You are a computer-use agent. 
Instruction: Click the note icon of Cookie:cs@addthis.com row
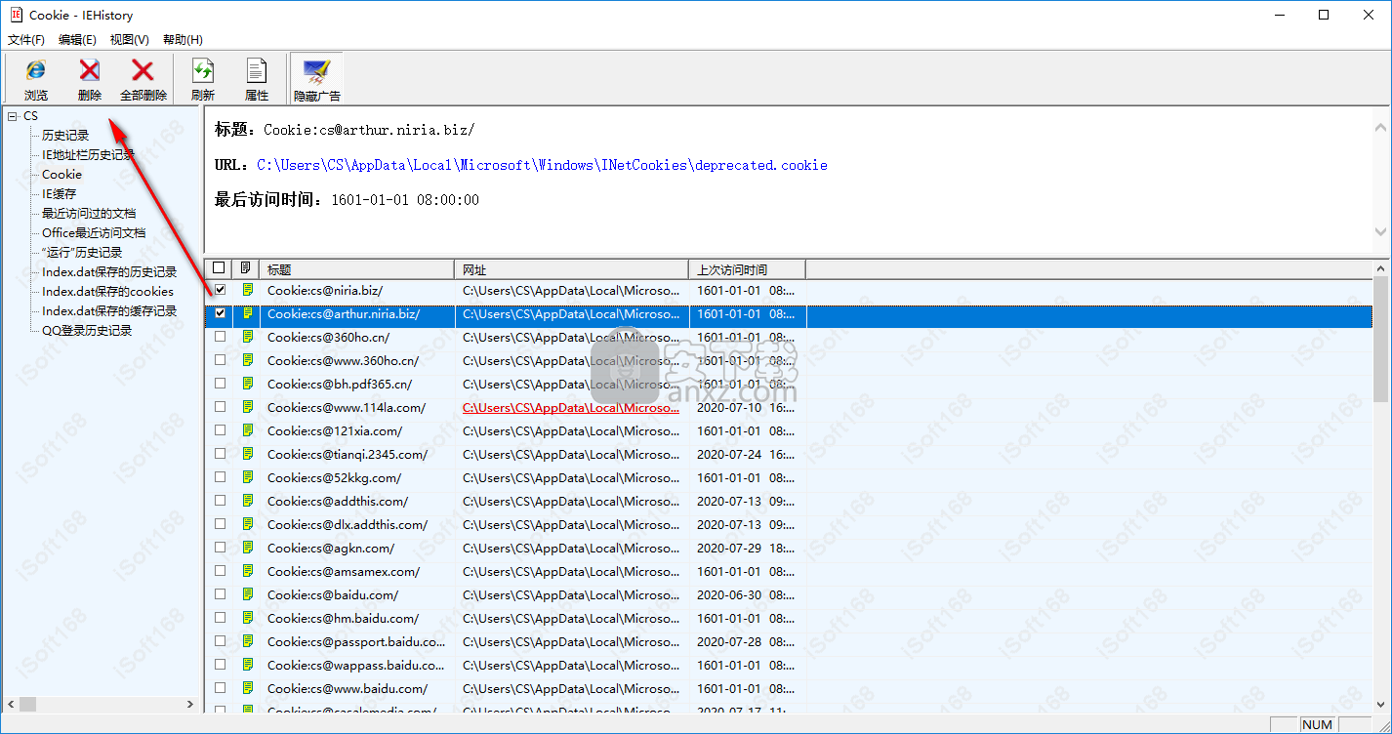[248, 501]
